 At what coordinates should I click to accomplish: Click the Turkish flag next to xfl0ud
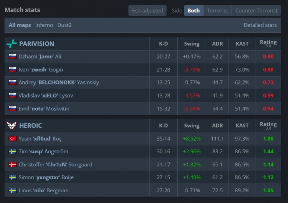pyautogui.click(x=13, y=139)
